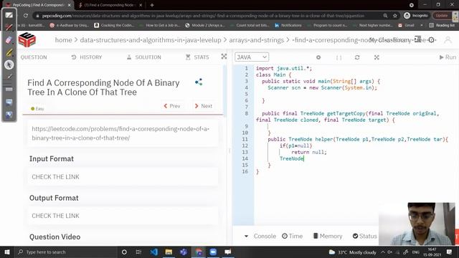This screenshot has height=258, width=459.
Task: Click the Incognito profile indicator
Action: pyautogui.click(x=416, y=16)
